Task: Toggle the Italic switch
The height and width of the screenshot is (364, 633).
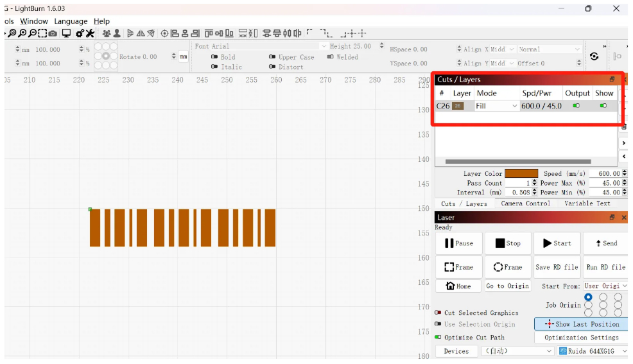Action: click(214, 67)
